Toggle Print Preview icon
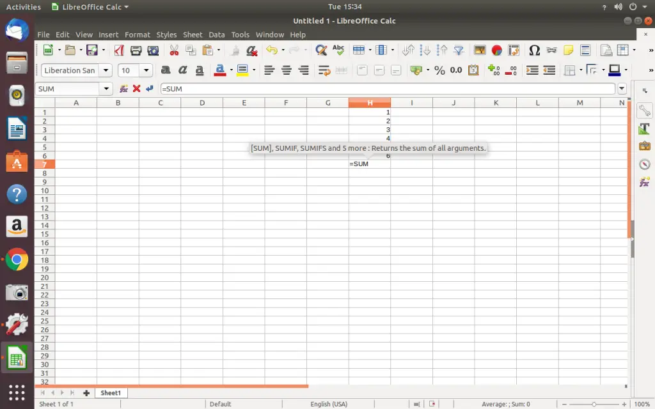The image size is (655, 409). coord(154,50)
